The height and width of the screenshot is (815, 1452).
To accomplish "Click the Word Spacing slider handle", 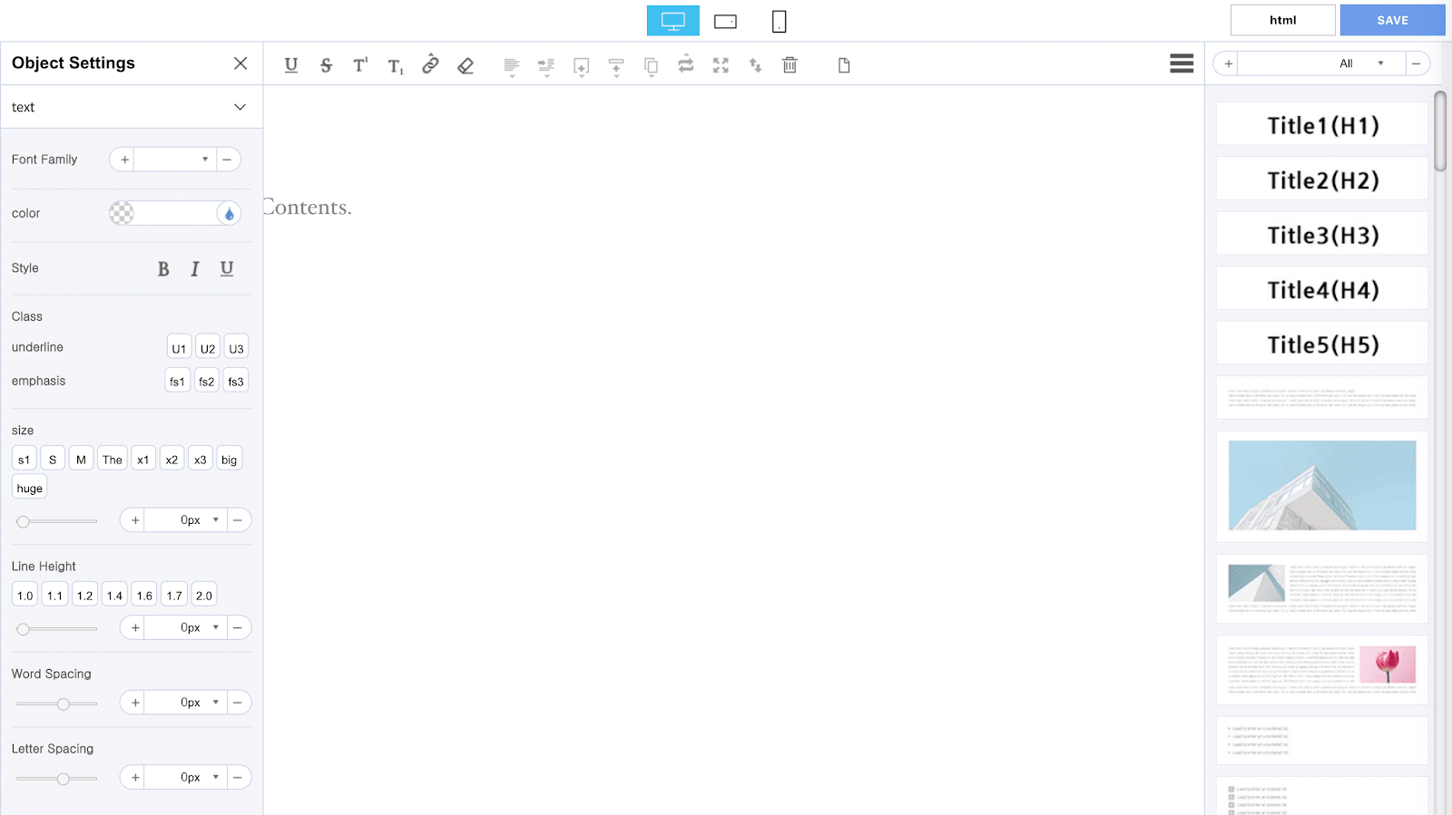I will 63,704.
